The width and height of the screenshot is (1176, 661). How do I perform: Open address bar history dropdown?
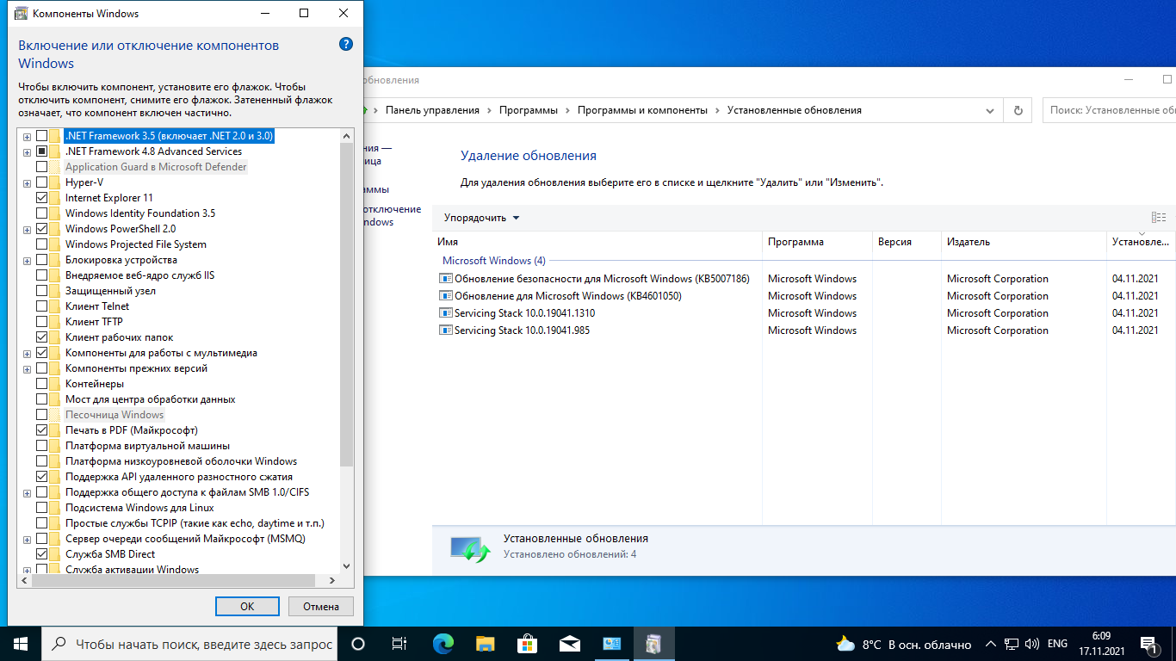[x=989, y=110]
